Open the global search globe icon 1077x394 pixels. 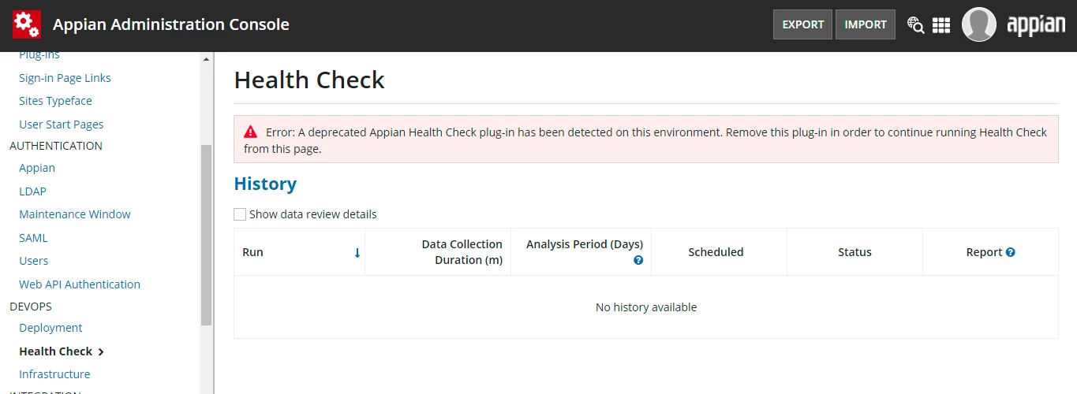tap(915, 25)
